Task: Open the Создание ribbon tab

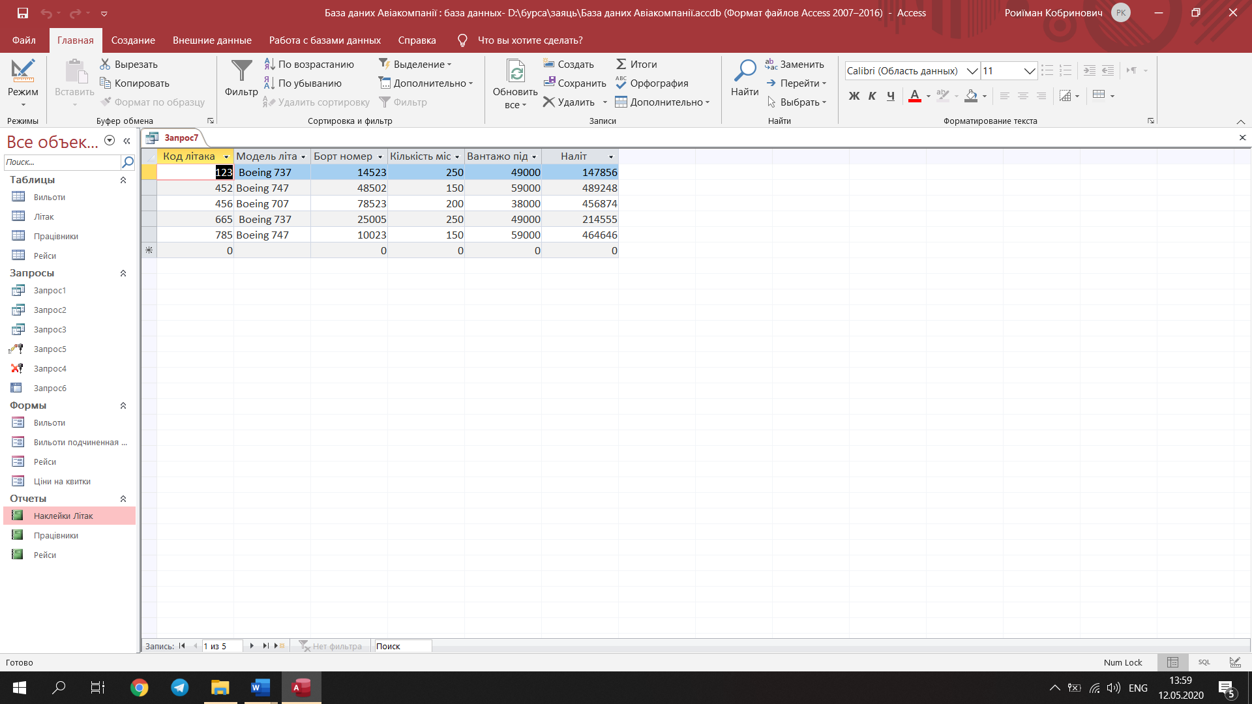Action: coord(133,40)
